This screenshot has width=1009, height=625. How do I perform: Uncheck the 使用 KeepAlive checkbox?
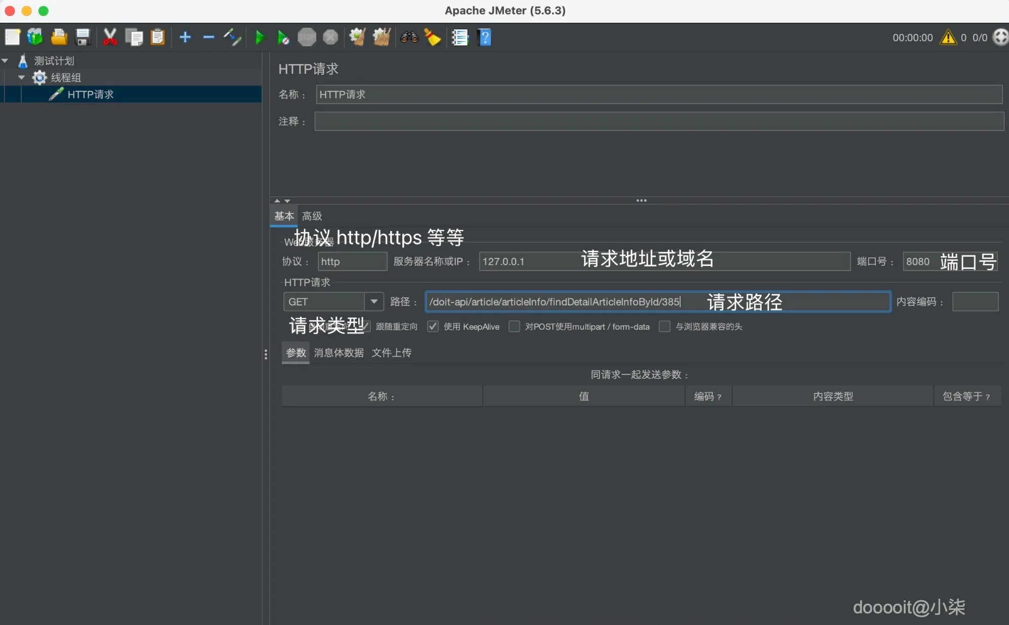[432, 327]
